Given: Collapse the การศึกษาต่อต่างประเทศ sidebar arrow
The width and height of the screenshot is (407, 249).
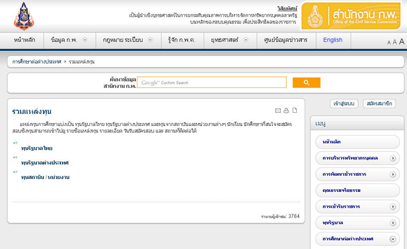Looking at the screenshot, I should coord(393,239).
